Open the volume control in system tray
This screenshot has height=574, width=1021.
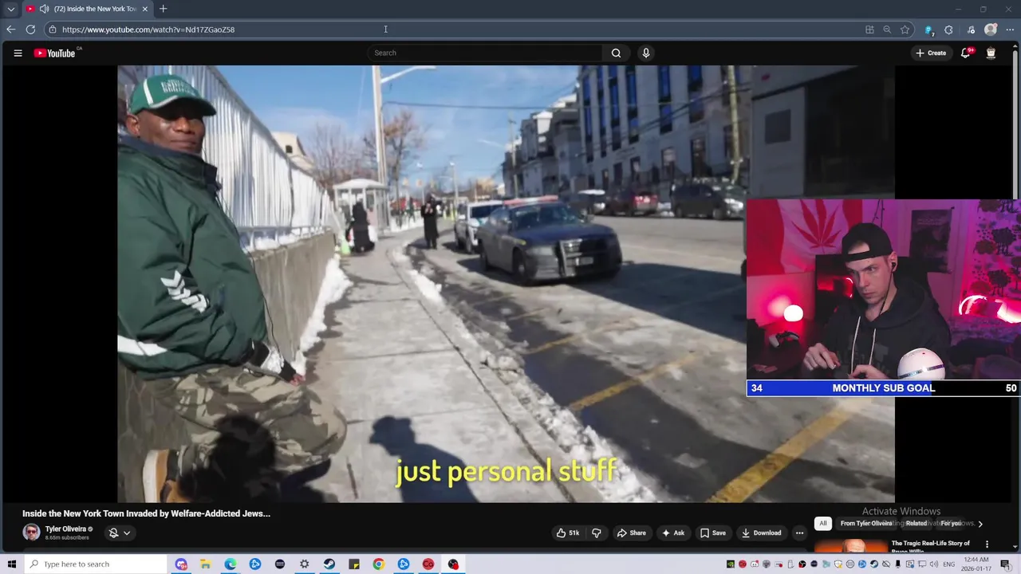(x=935, y=564)
